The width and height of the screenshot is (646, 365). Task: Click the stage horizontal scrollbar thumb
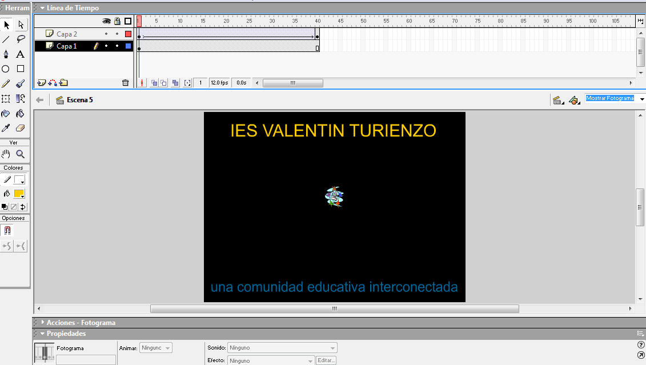point(335,308)
